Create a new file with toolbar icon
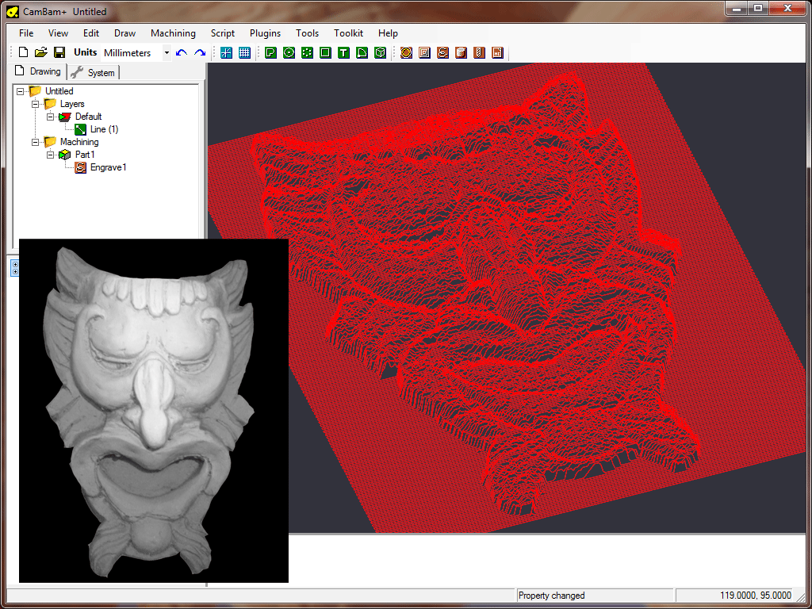The image size is (812, 609). pyautogui.click(x=23, y=52)
